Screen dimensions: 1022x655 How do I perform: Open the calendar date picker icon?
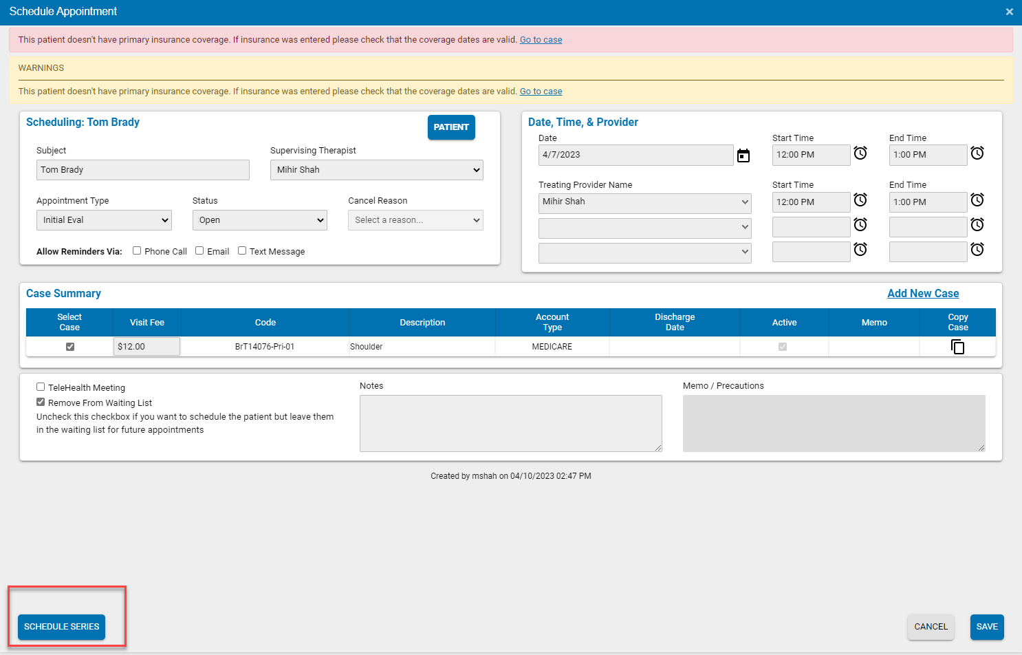743,155
